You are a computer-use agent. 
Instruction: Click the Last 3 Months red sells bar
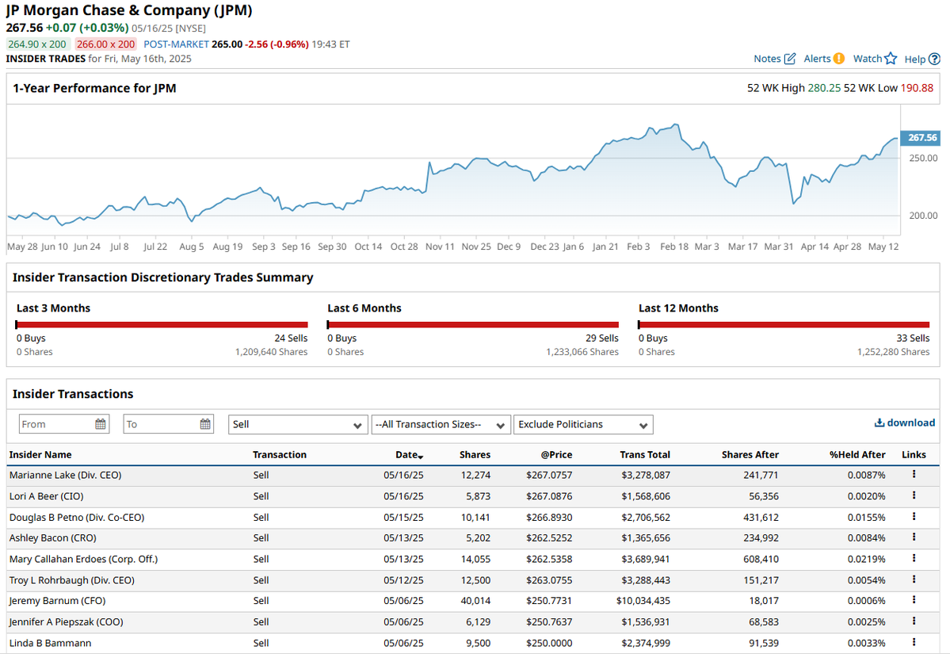point(162,325)
